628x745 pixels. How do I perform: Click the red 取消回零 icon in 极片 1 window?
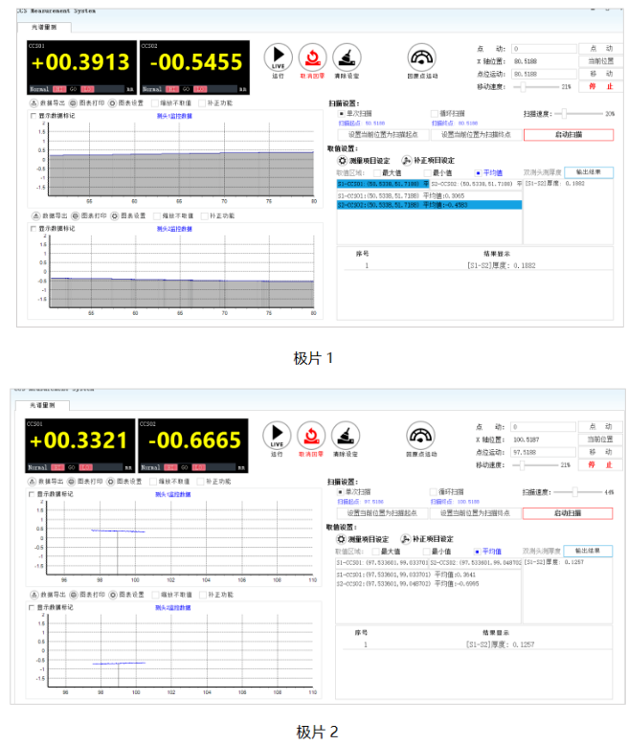coord(312,57)
